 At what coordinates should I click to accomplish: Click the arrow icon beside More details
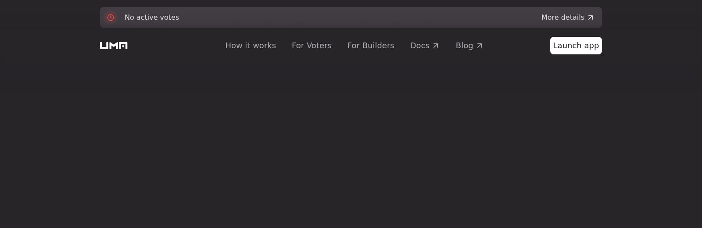[591, 18]
